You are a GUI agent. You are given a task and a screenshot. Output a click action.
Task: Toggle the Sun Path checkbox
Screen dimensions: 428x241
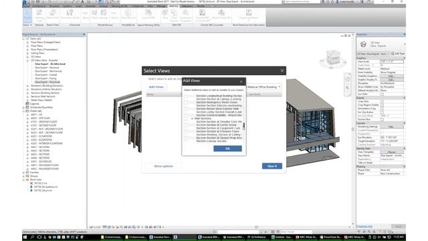point(382,94)
